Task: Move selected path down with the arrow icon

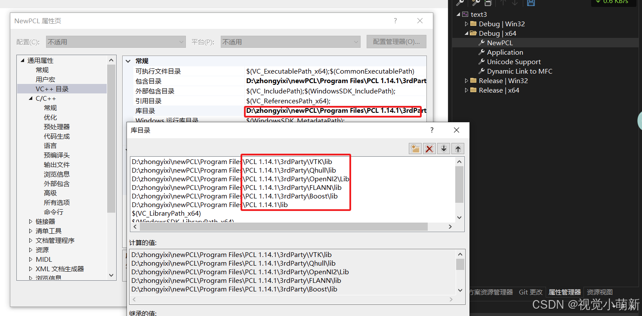Action: click(443, 148)
